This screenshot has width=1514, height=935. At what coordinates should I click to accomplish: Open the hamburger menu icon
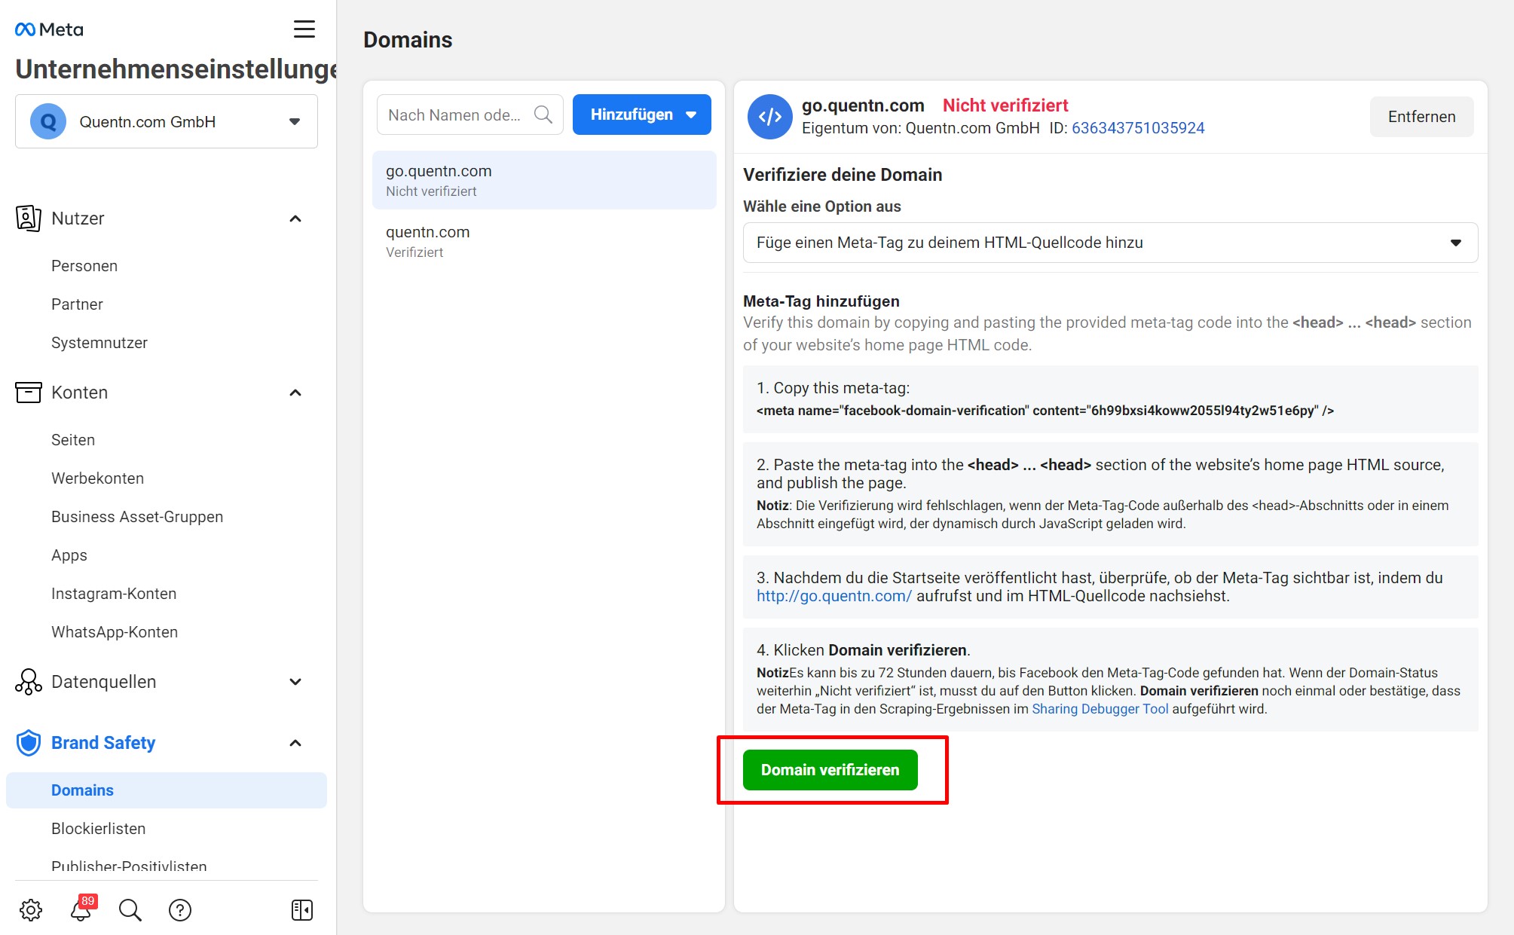[x=304, y=29]
